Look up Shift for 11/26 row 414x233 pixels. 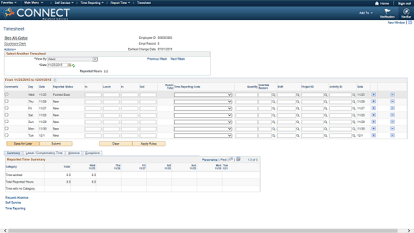click(298, 102)
